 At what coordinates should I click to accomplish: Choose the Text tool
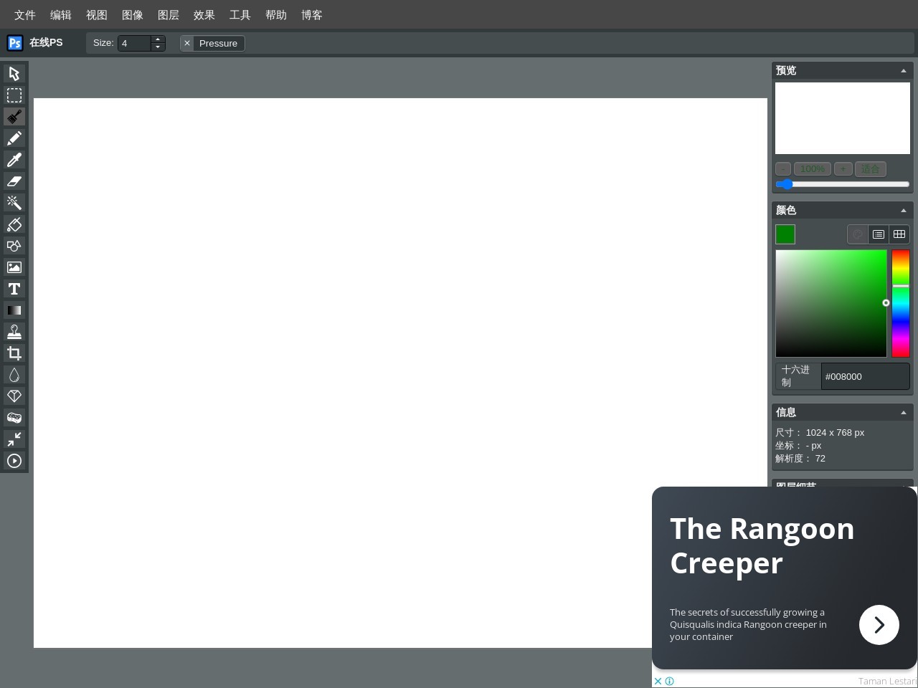(x=14, y=289)
